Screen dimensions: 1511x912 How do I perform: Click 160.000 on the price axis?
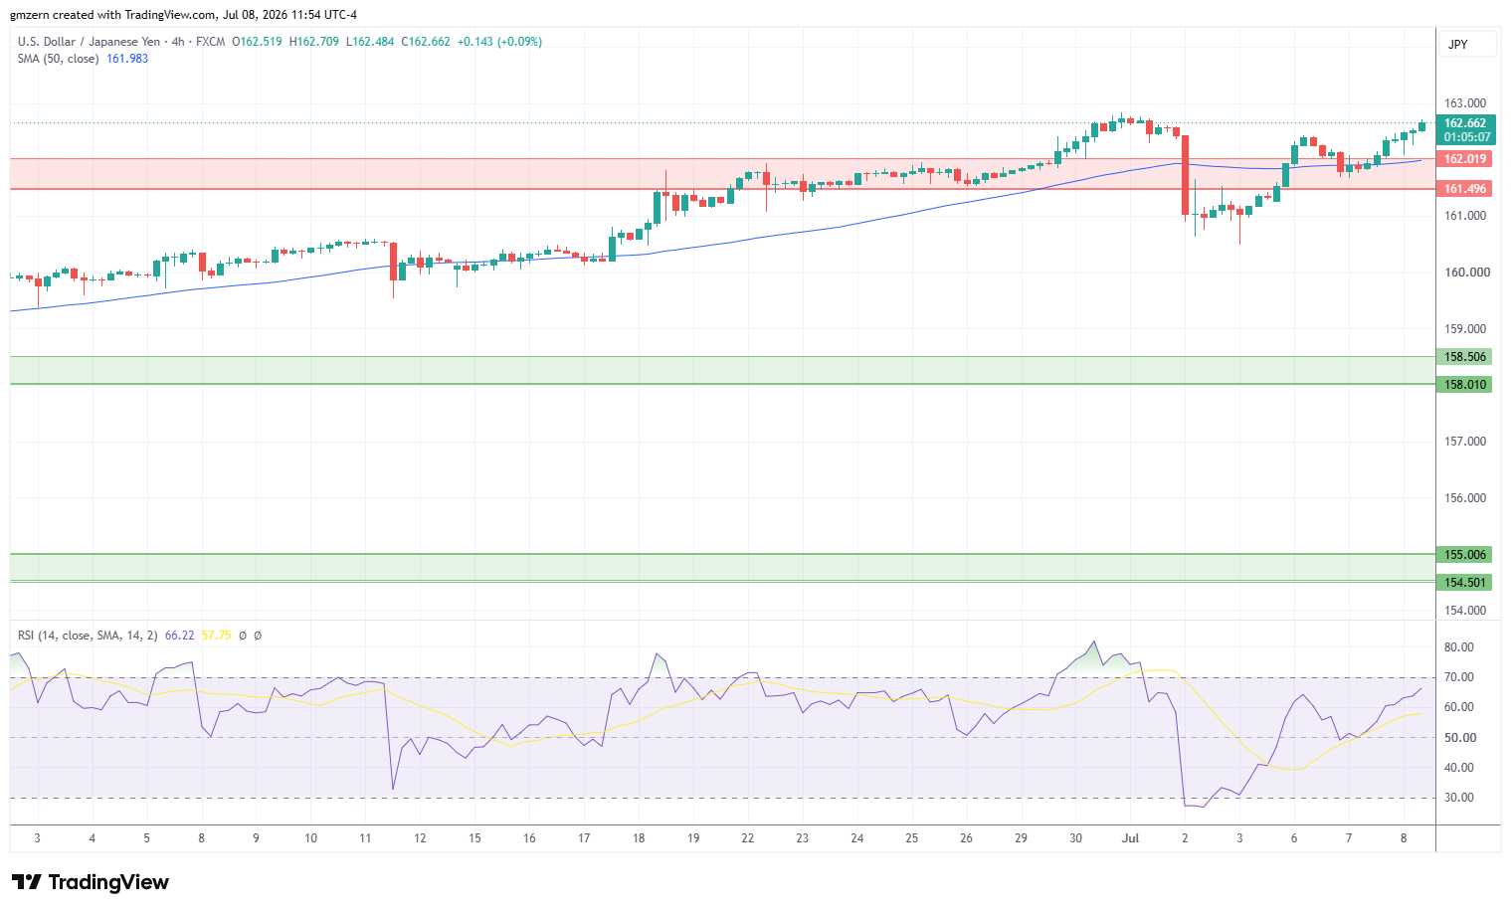[1465, 273]
